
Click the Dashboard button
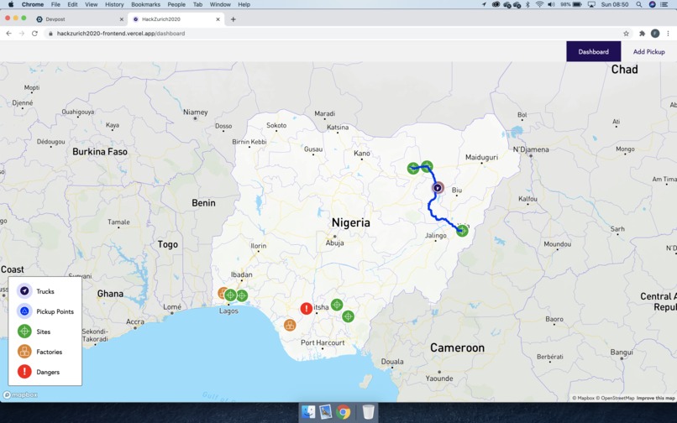594,51
